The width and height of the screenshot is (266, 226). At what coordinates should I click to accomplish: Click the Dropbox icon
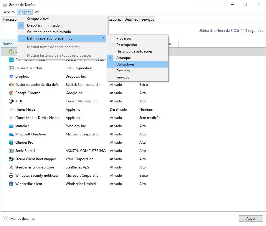tap(11, 76)
